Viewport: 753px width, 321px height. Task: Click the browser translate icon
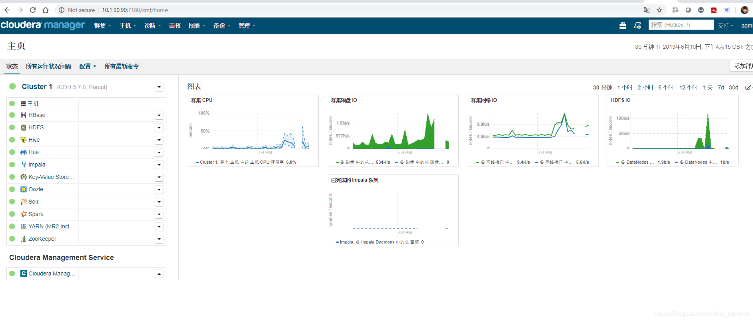[x=647, y=10]
